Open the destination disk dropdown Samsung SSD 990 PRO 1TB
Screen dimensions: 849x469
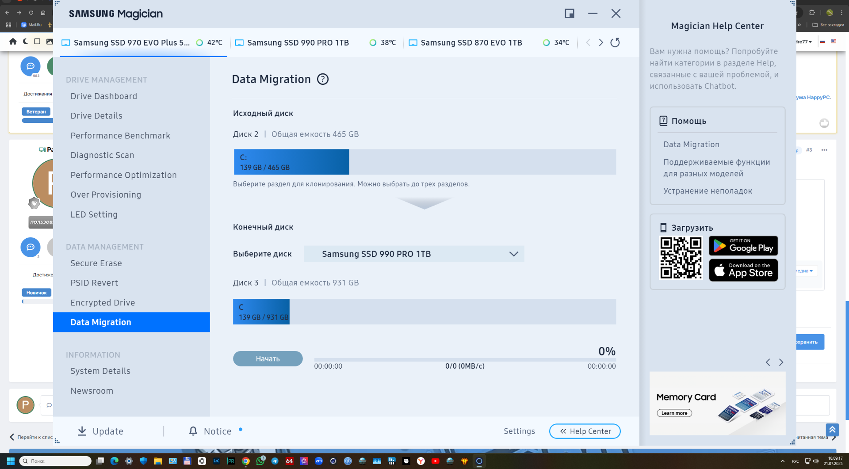pyautogui.click(x=414, y=254)
